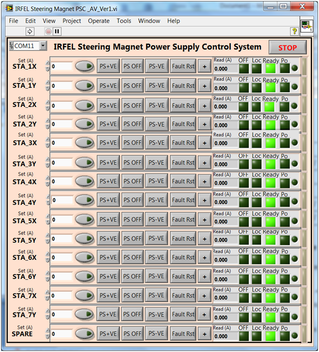
Task: Click PS OFF in the STA_2X row
Action: pos(132,105)
